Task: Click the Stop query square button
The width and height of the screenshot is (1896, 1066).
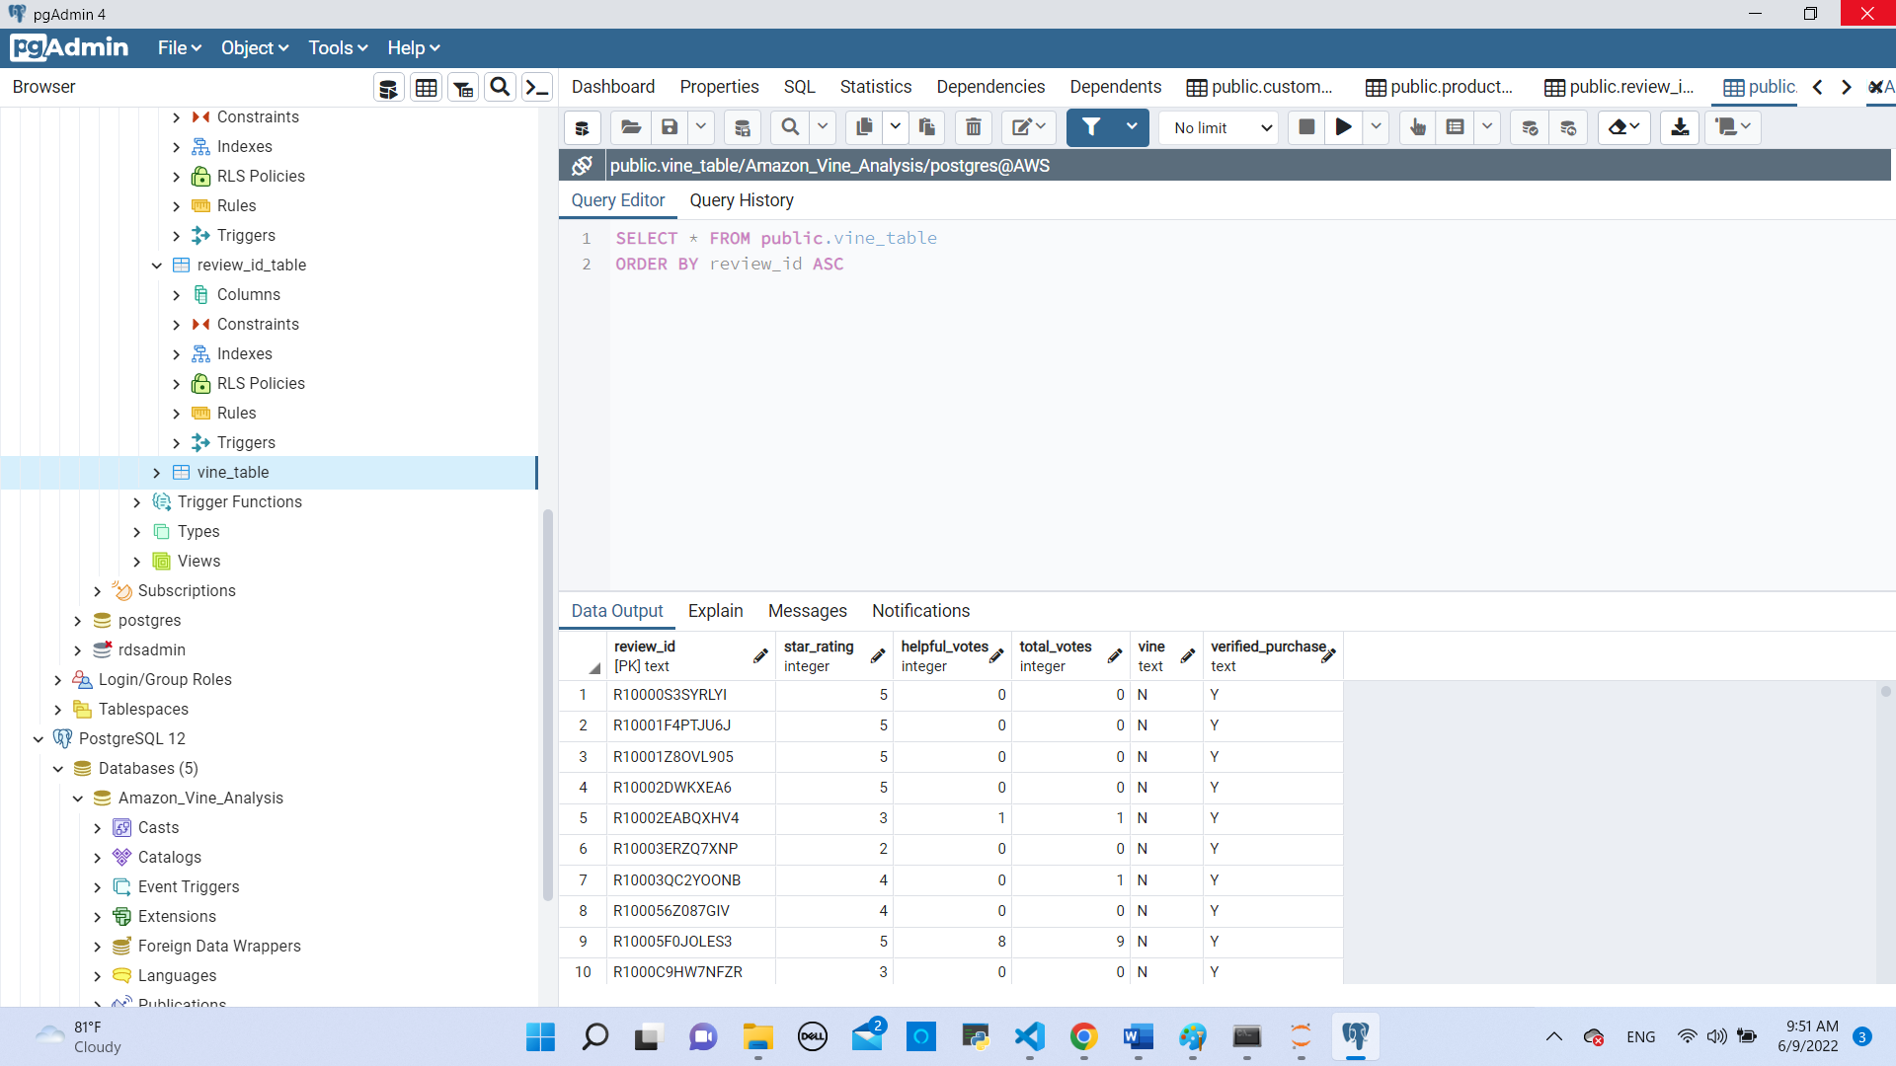Action: (1305, 127)
